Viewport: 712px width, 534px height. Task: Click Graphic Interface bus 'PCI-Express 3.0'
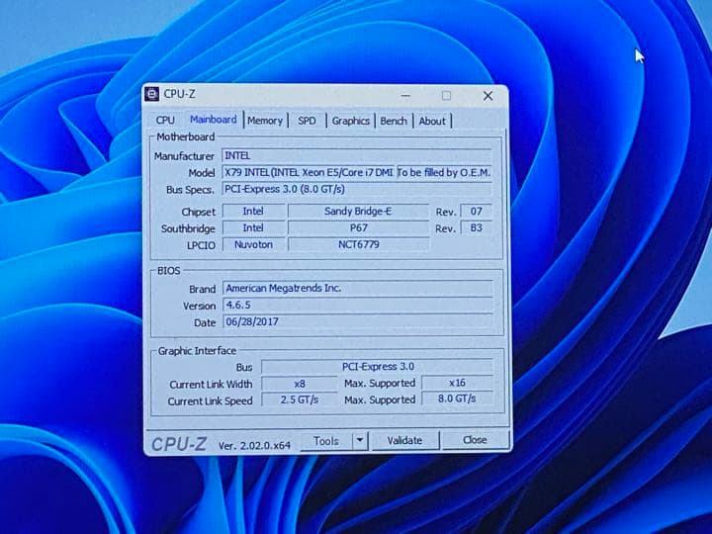click(378, 367)
